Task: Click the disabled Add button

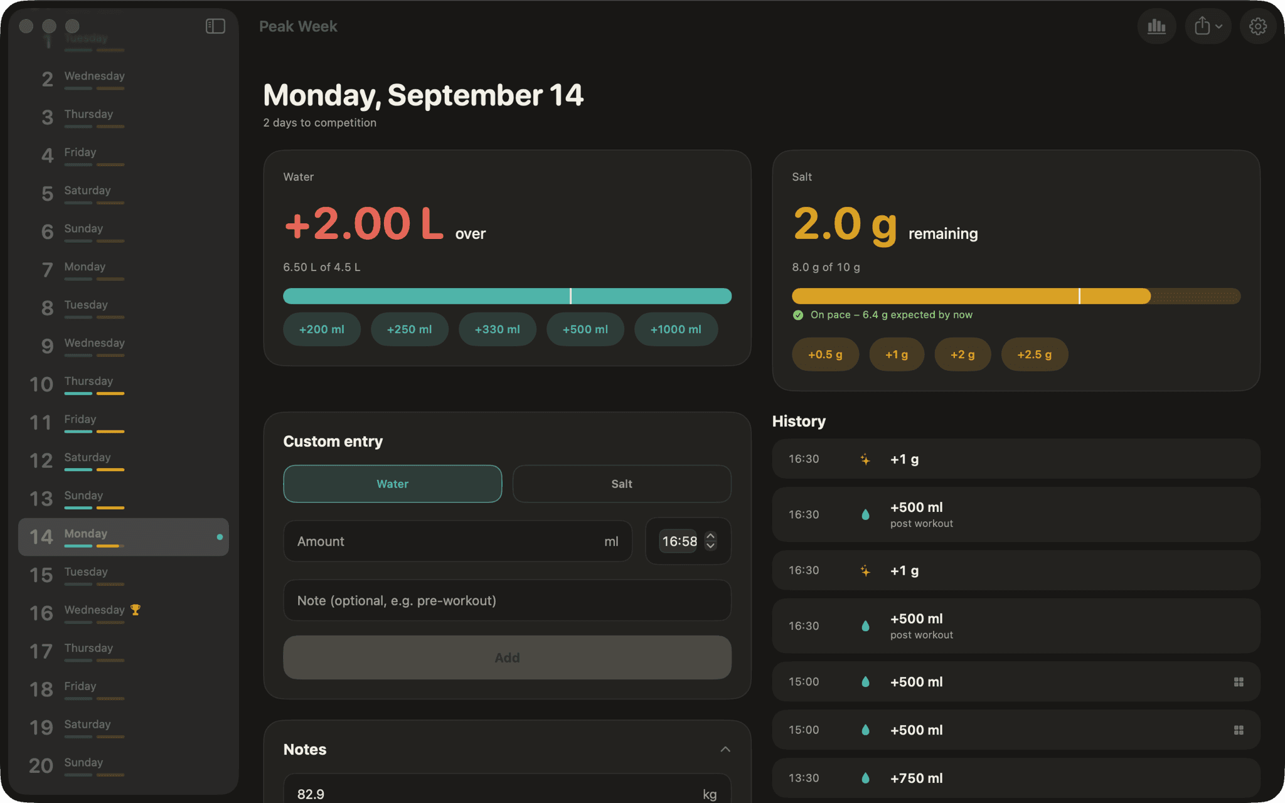Action: pyautogui.click(x=507, y=657)
